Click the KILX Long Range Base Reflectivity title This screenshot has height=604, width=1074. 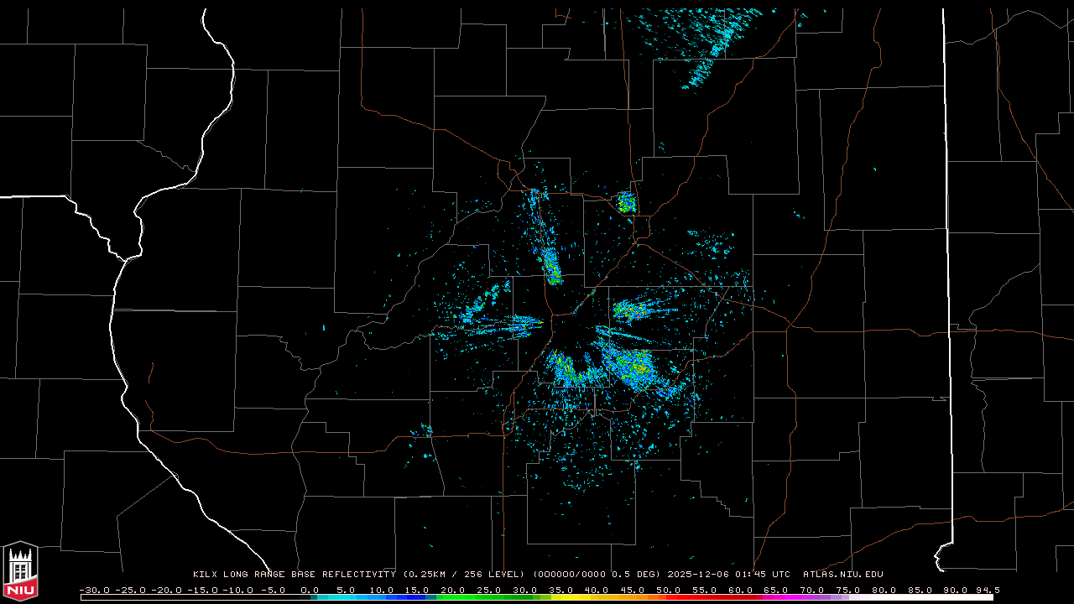click(294, 575)
